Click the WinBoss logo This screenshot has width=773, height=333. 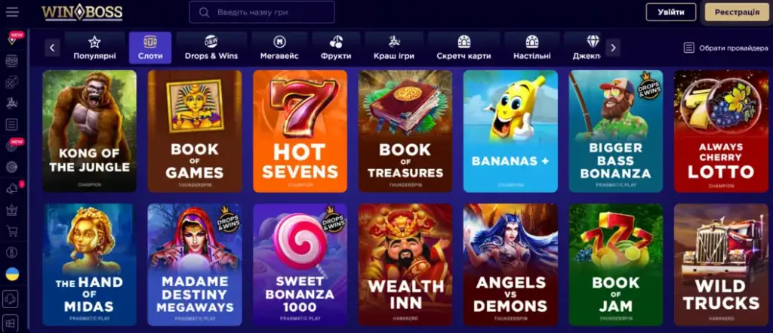point(82,12)
